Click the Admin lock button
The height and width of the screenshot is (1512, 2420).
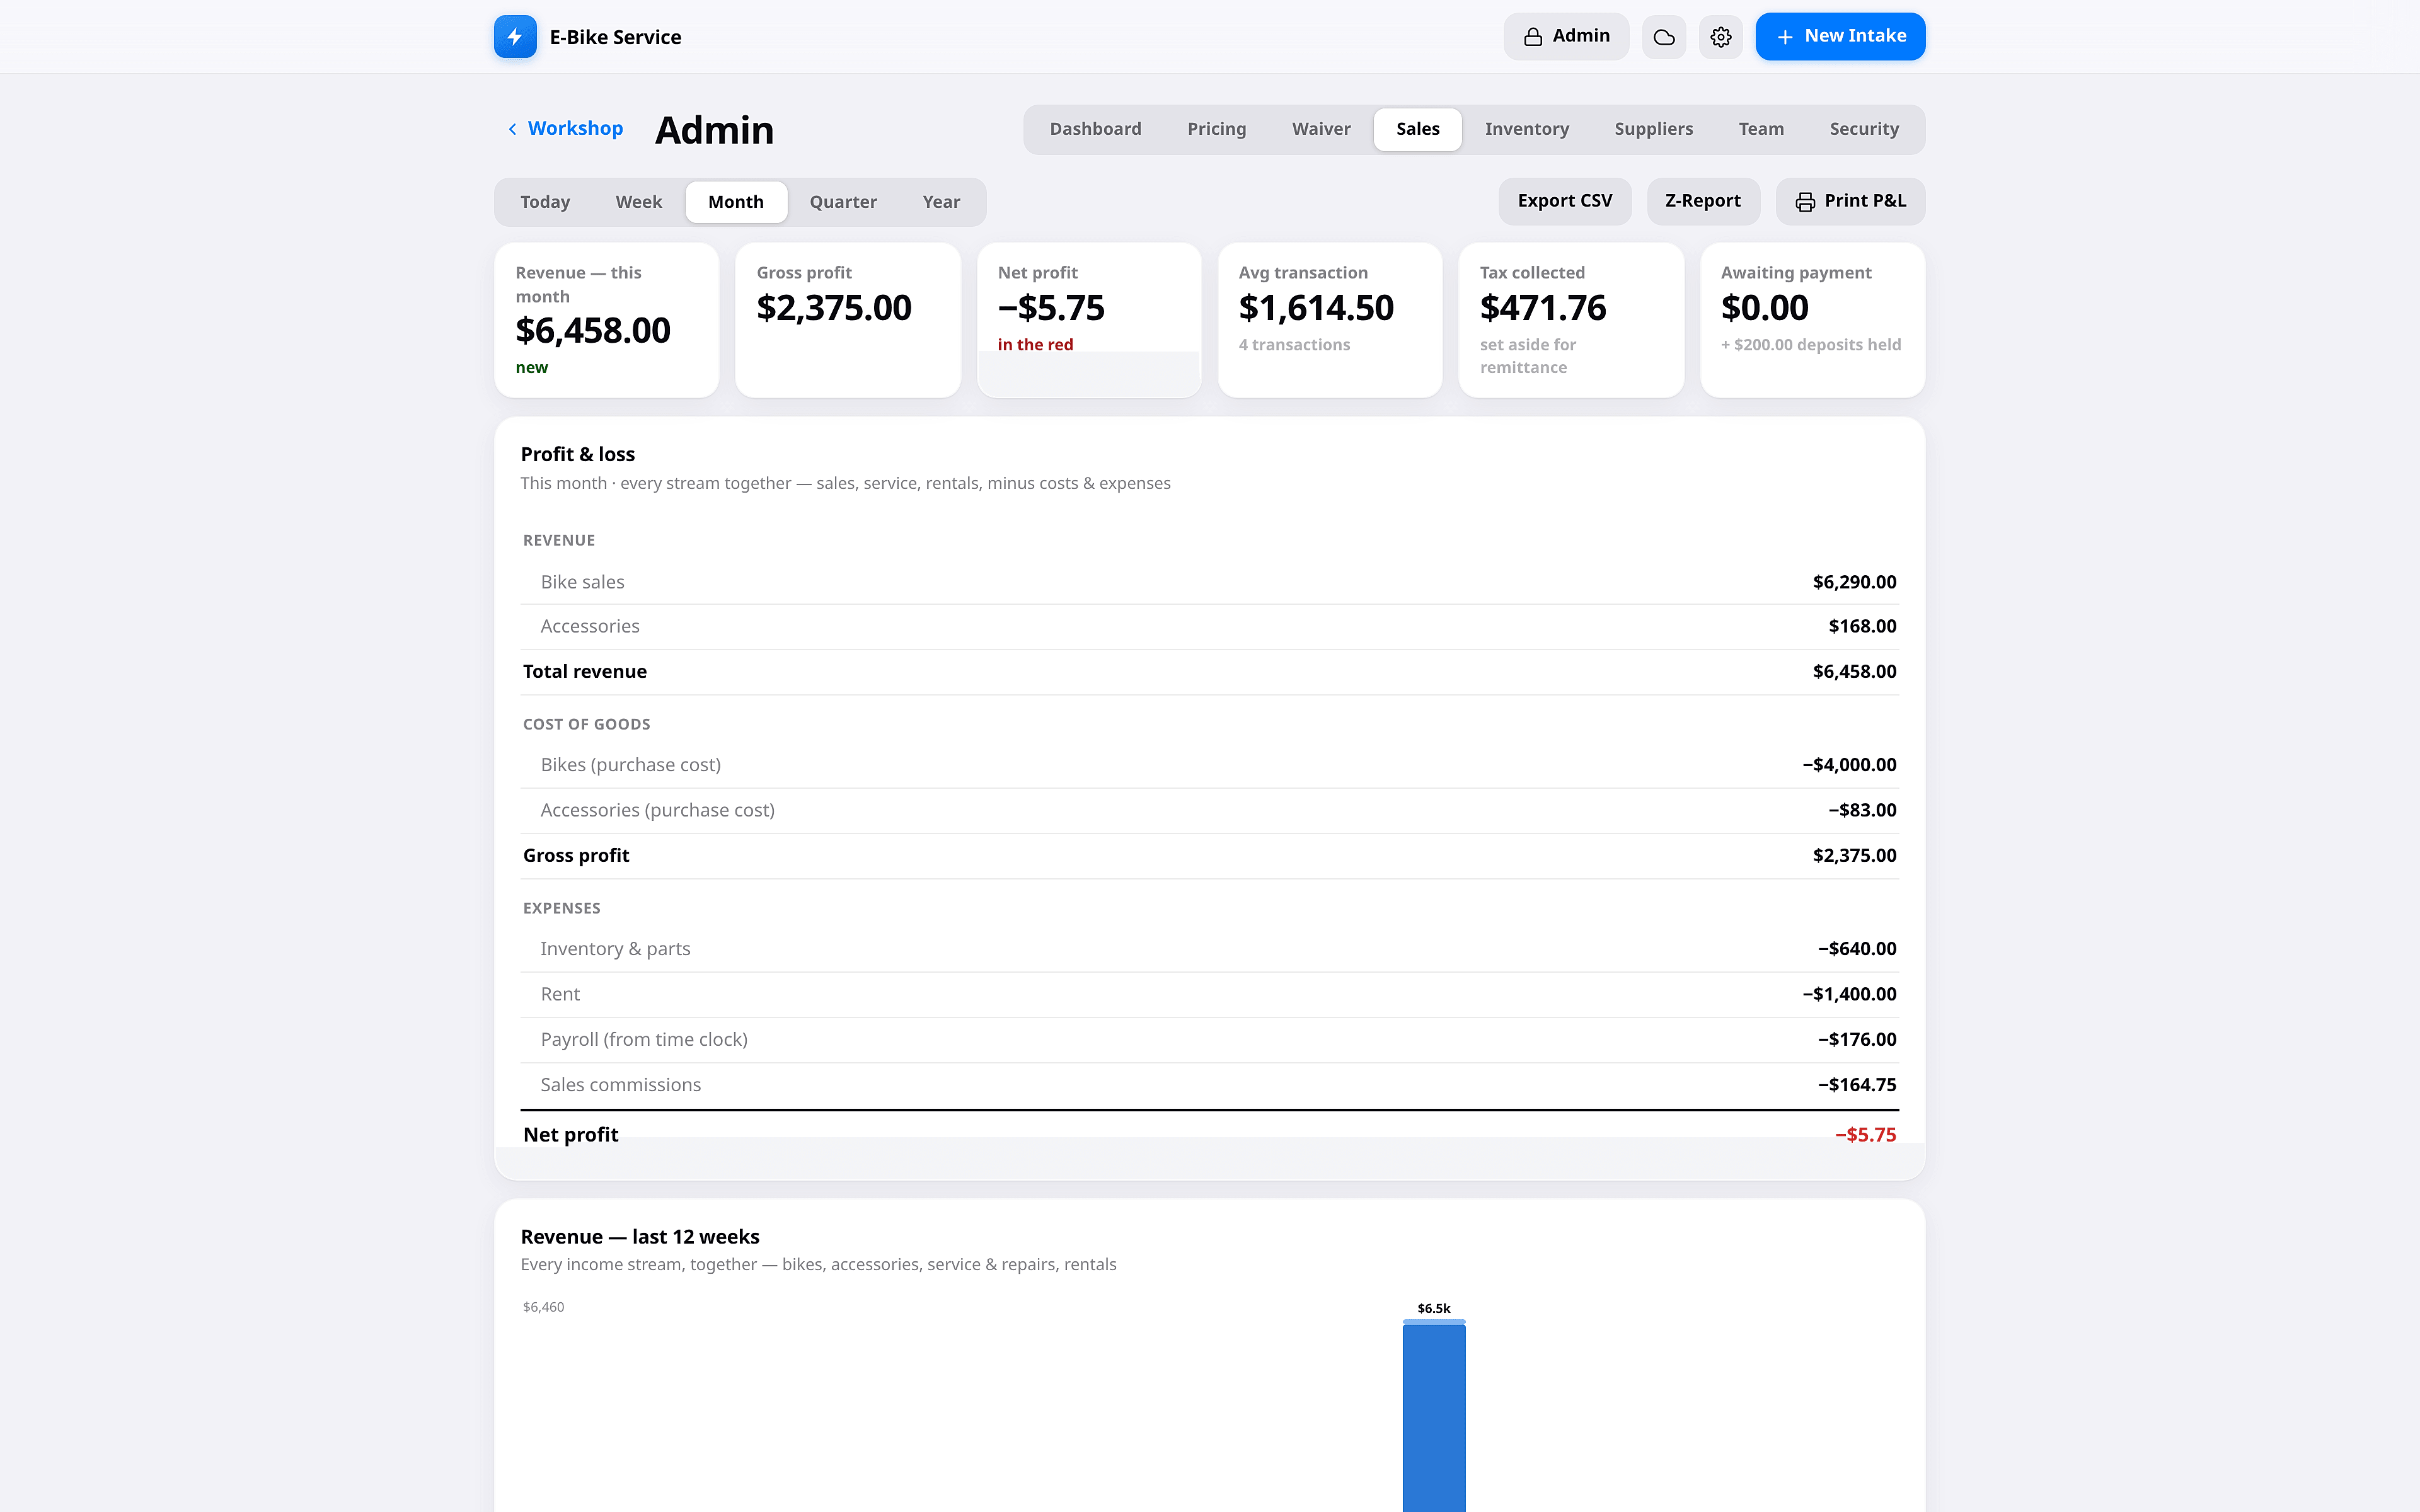(1566, 37)
